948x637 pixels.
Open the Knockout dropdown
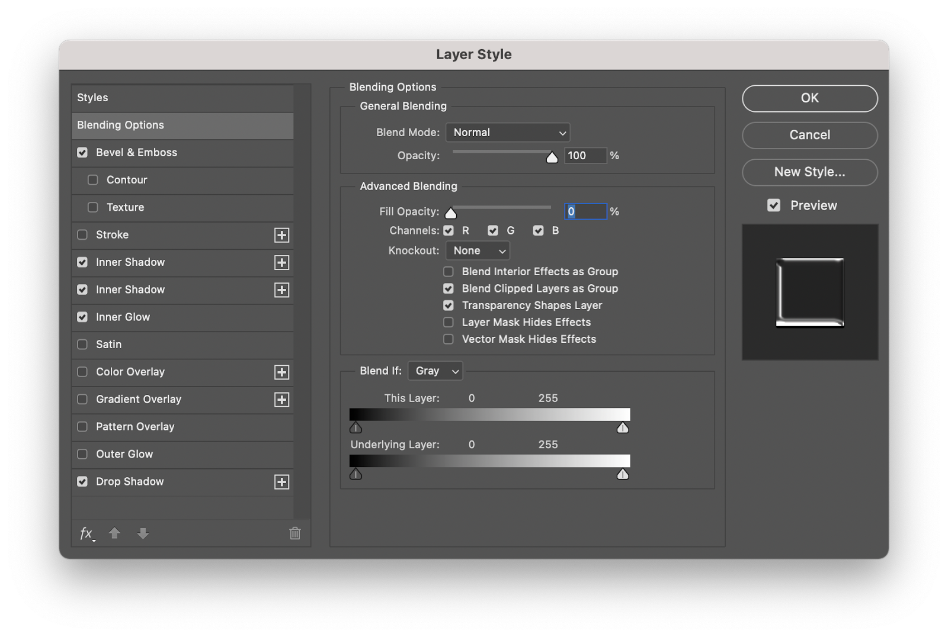point(478,251)
